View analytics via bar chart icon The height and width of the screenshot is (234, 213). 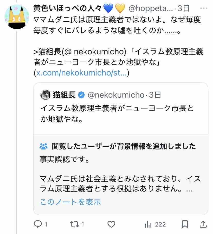pyautogui.click(x=148, y=224)
